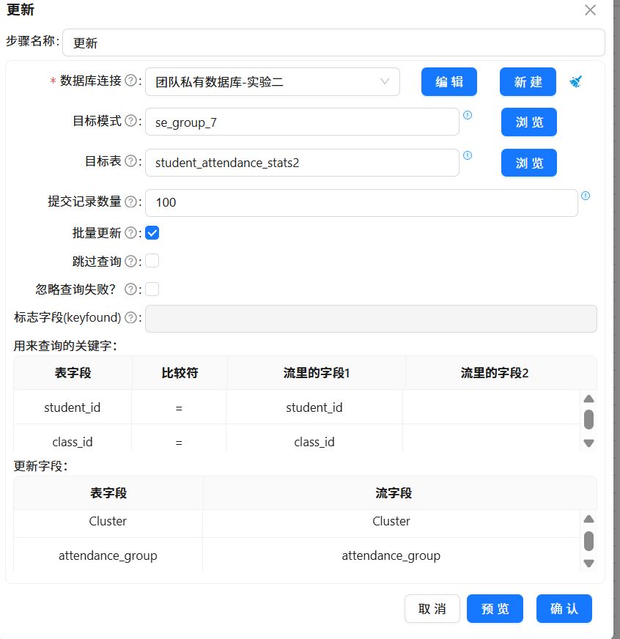The width and height of the screenshot is (620, 639).
Task: Click 关键字 table scrollbar thumb
Action: pyautogui.click(x=588, y=419)
